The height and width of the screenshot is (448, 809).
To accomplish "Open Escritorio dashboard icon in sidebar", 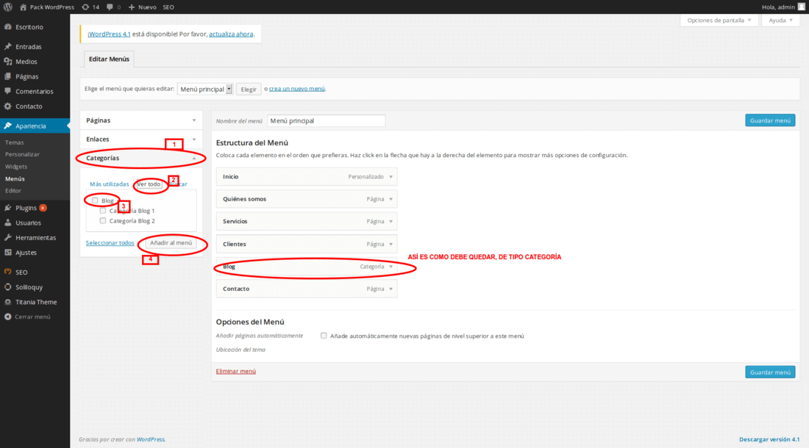I will coord(8,26).
